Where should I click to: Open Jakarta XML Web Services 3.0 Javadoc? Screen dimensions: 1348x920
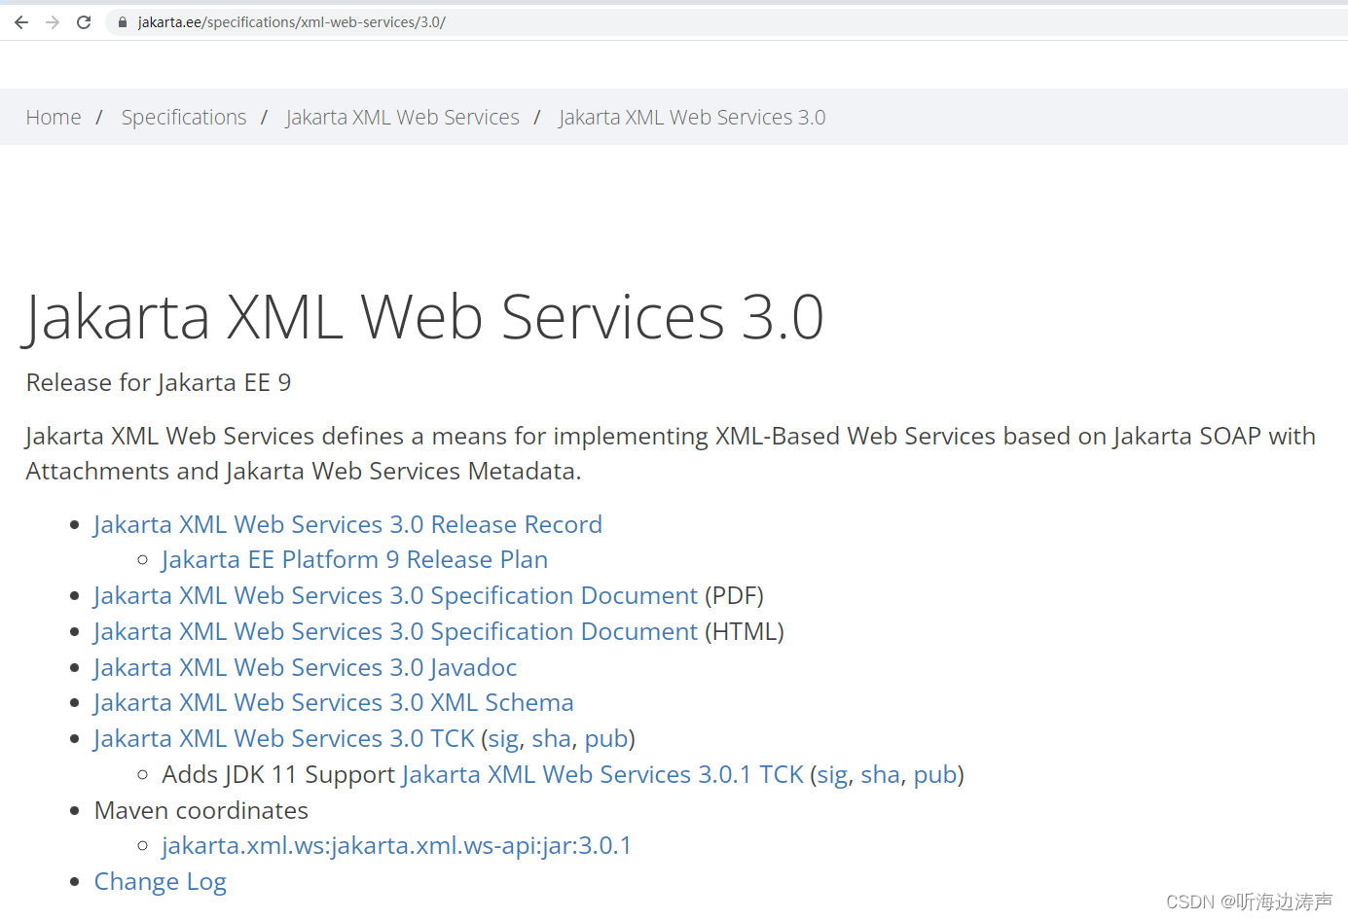(x=306, y=667)
